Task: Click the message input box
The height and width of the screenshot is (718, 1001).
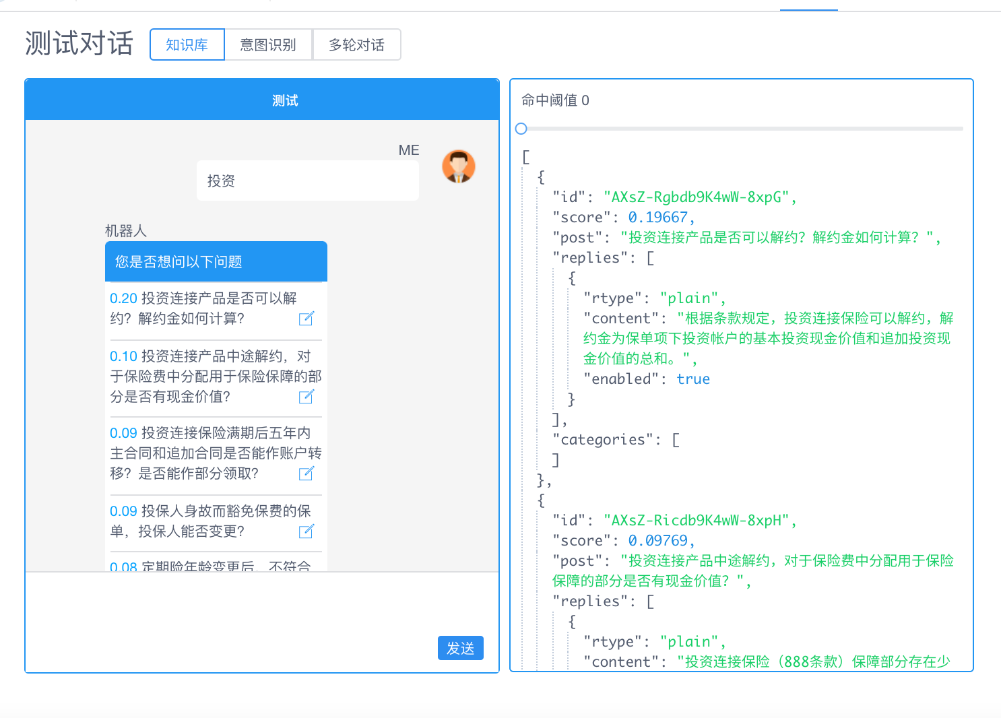Action: coord(262,603)
